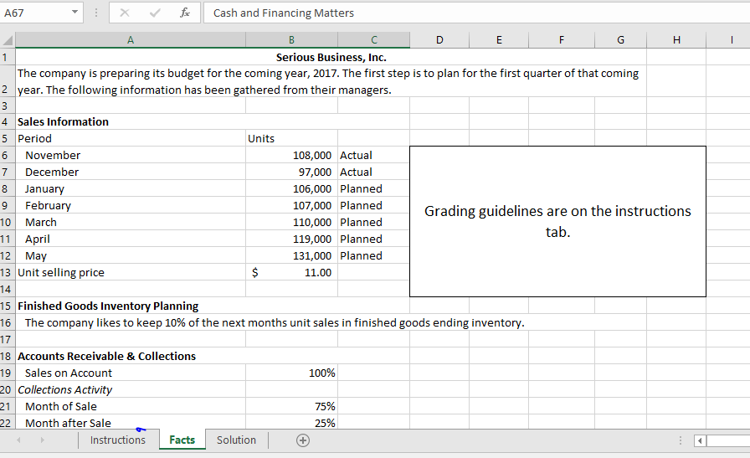
Task: Click the tab bar splitter dots handle
Action: click(x=681, y=440)
